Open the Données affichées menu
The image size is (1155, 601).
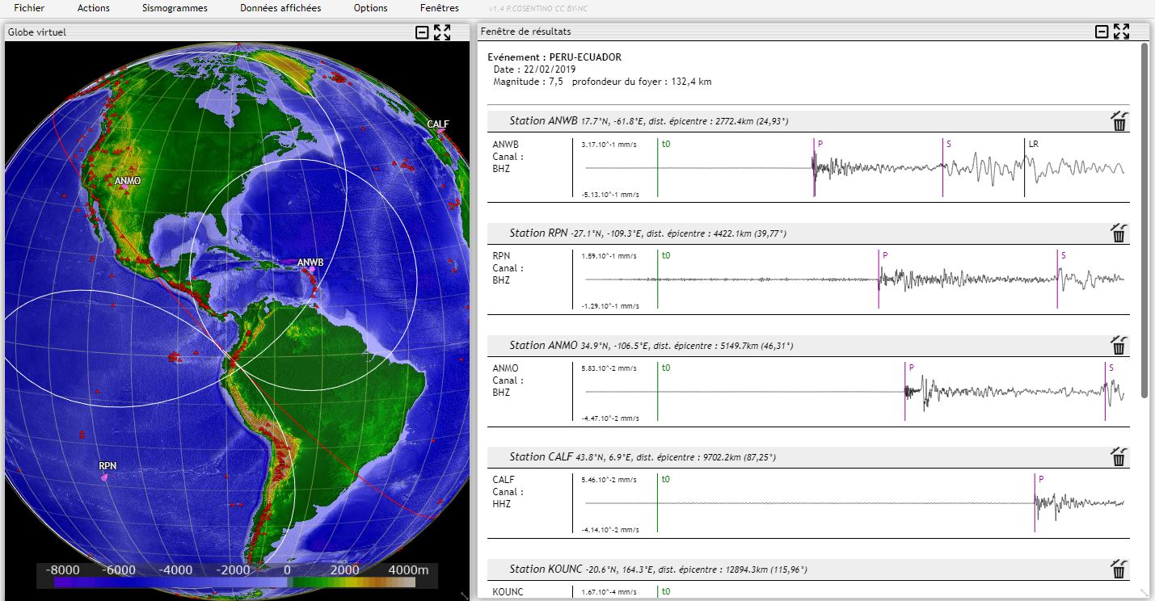click(x=280, y=8)
